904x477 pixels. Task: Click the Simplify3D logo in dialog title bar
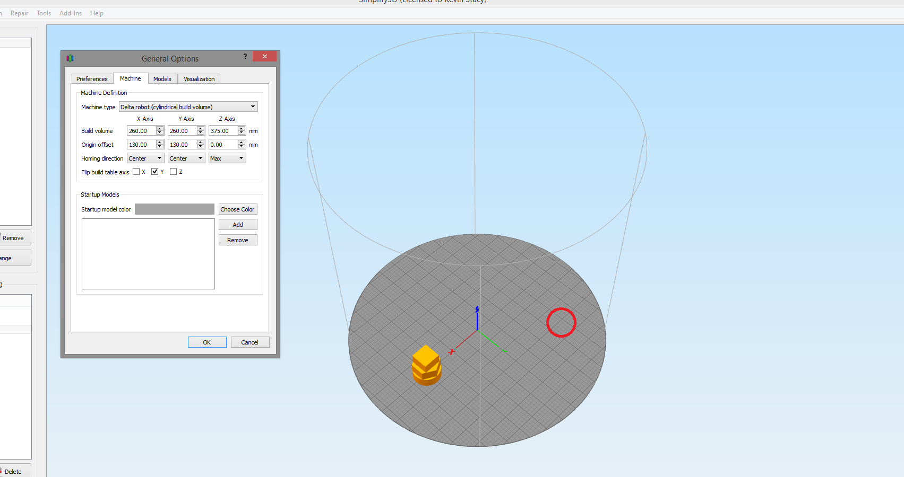click(x=70, y=58)
